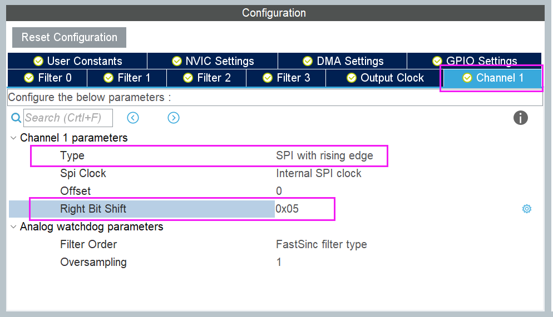The height and width of the screenshot is (317, 553).
Task: Go to previous search result arrow
Action: (133, 118)
